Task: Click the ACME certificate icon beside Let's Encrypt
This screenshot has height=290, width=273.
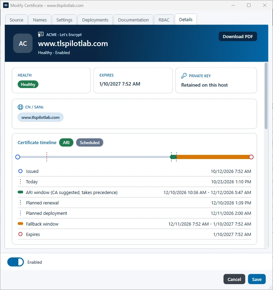Action: [x=40, y=34]
